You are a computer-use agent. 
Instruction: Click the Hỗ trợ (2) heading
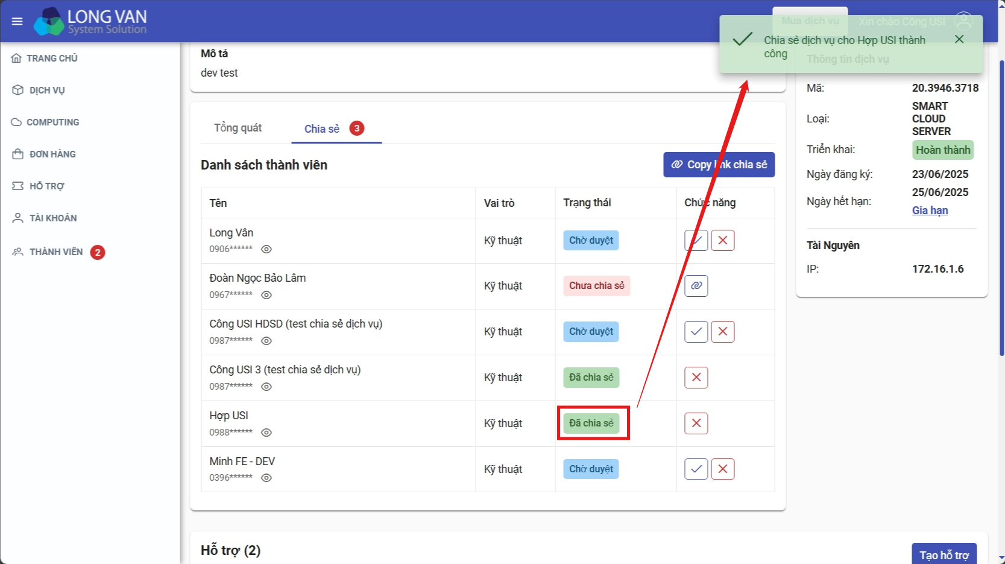point(230,550)
